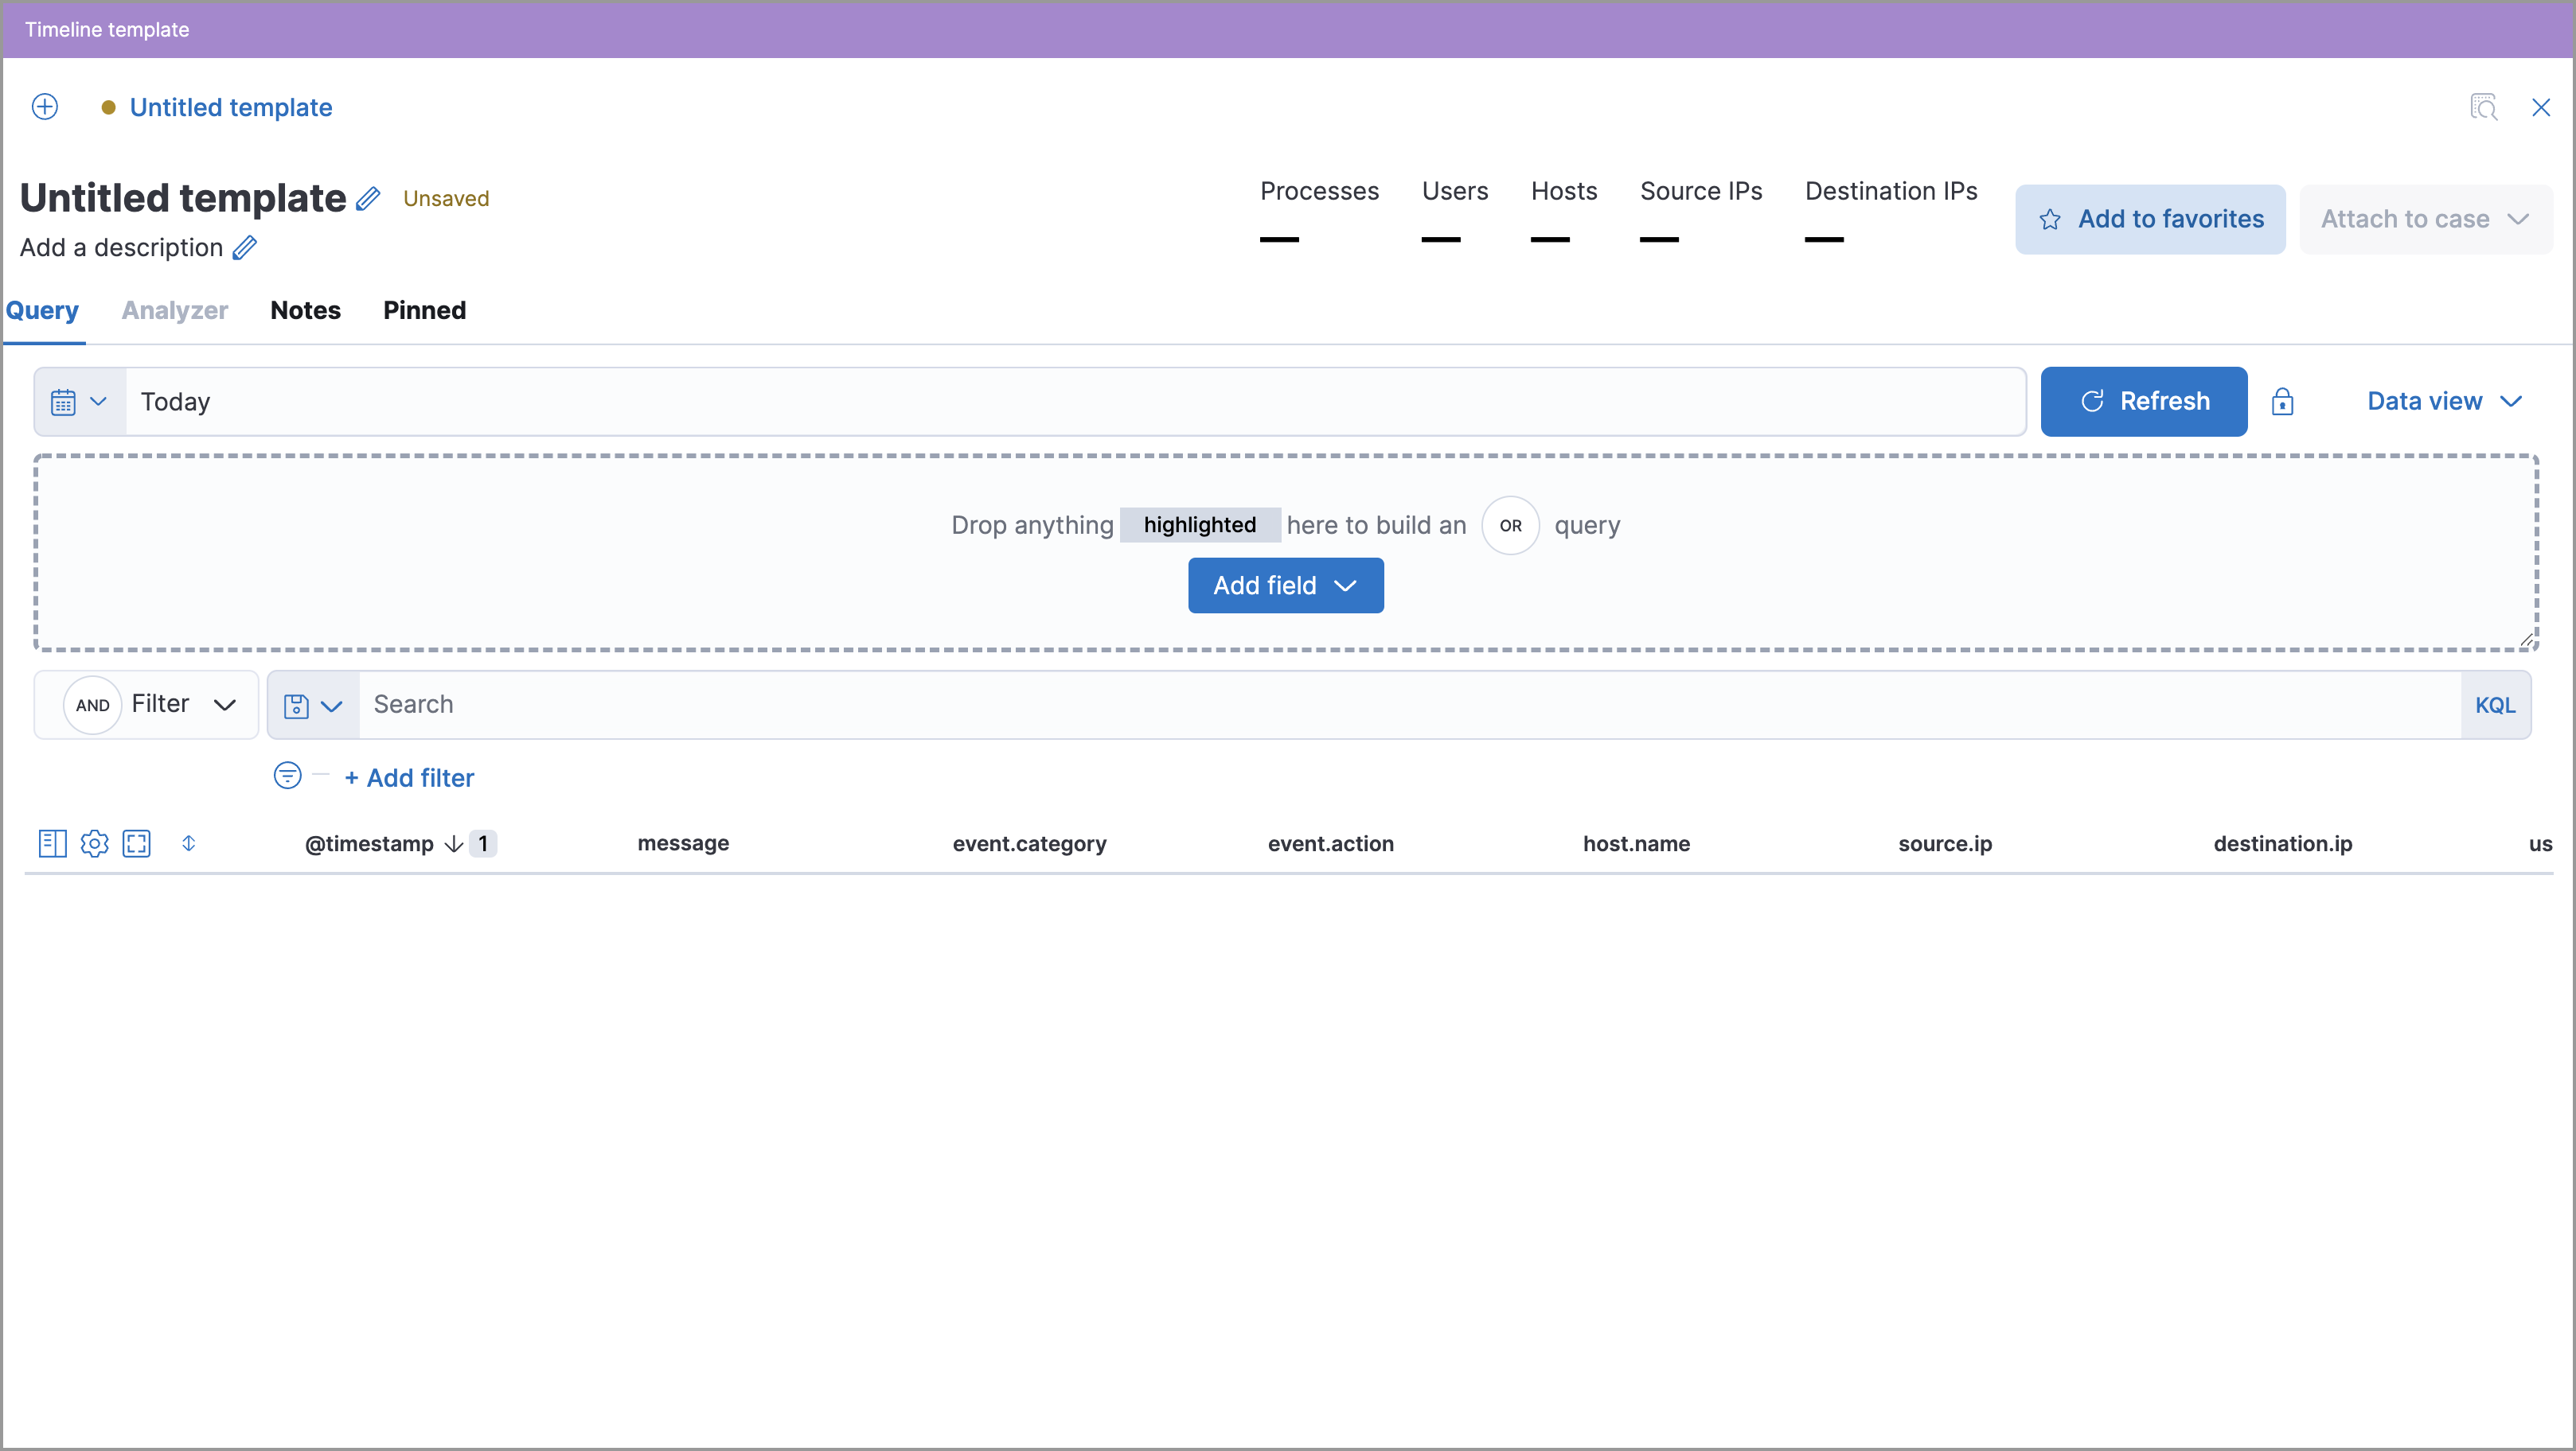This screenshot has width=2576, height=1451.
Task: Click the lock icon next to Refresh
Action: (x=2282, y=401)
